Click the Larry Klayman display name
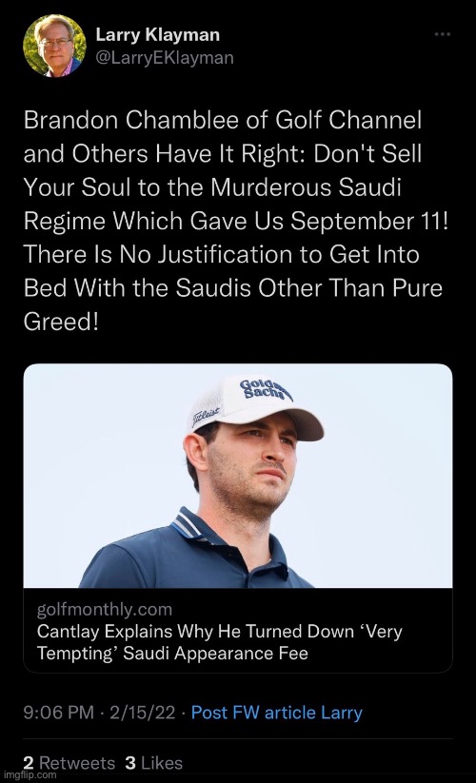476x783 pixels. [x=158, y=34]
